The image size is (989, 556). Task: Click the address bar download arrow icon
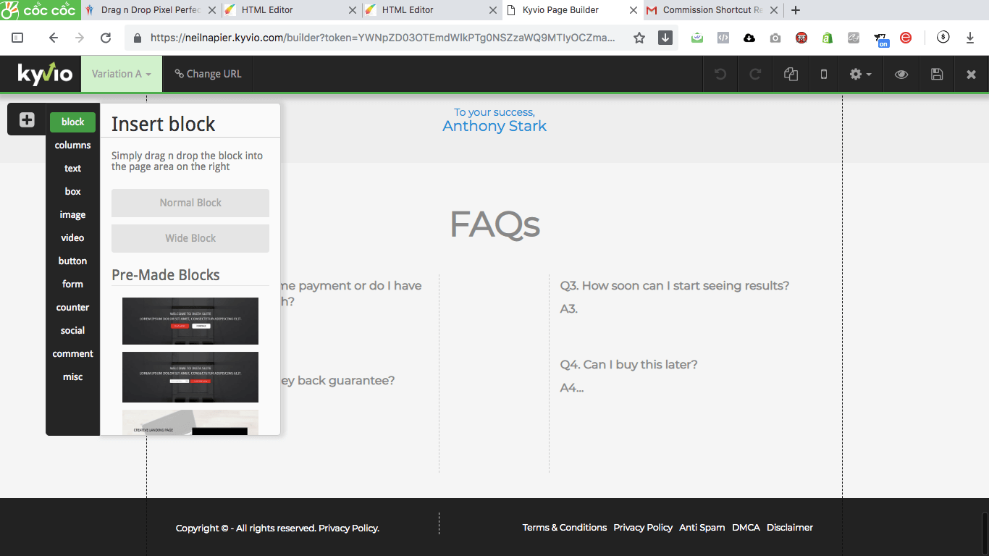[x=665, y=38]
